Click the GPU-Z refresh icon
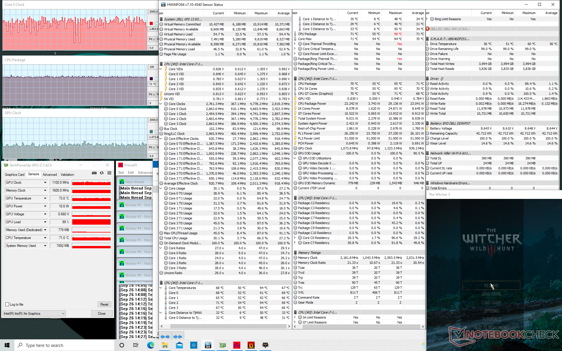Viewport: 562px width, 351px height. [x=102, y=173]
